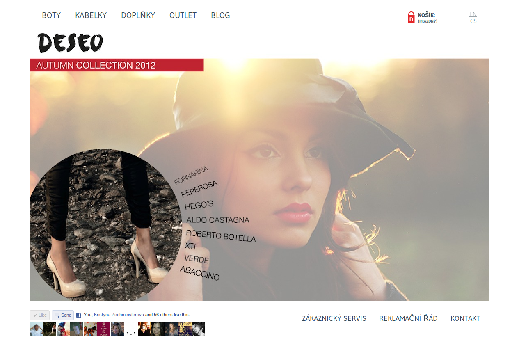Viewport: 519px width, 352px height.
Task: Click the Autumn Collection 2012 red banner
Action: pyautogui.click(x=117, y=65)
